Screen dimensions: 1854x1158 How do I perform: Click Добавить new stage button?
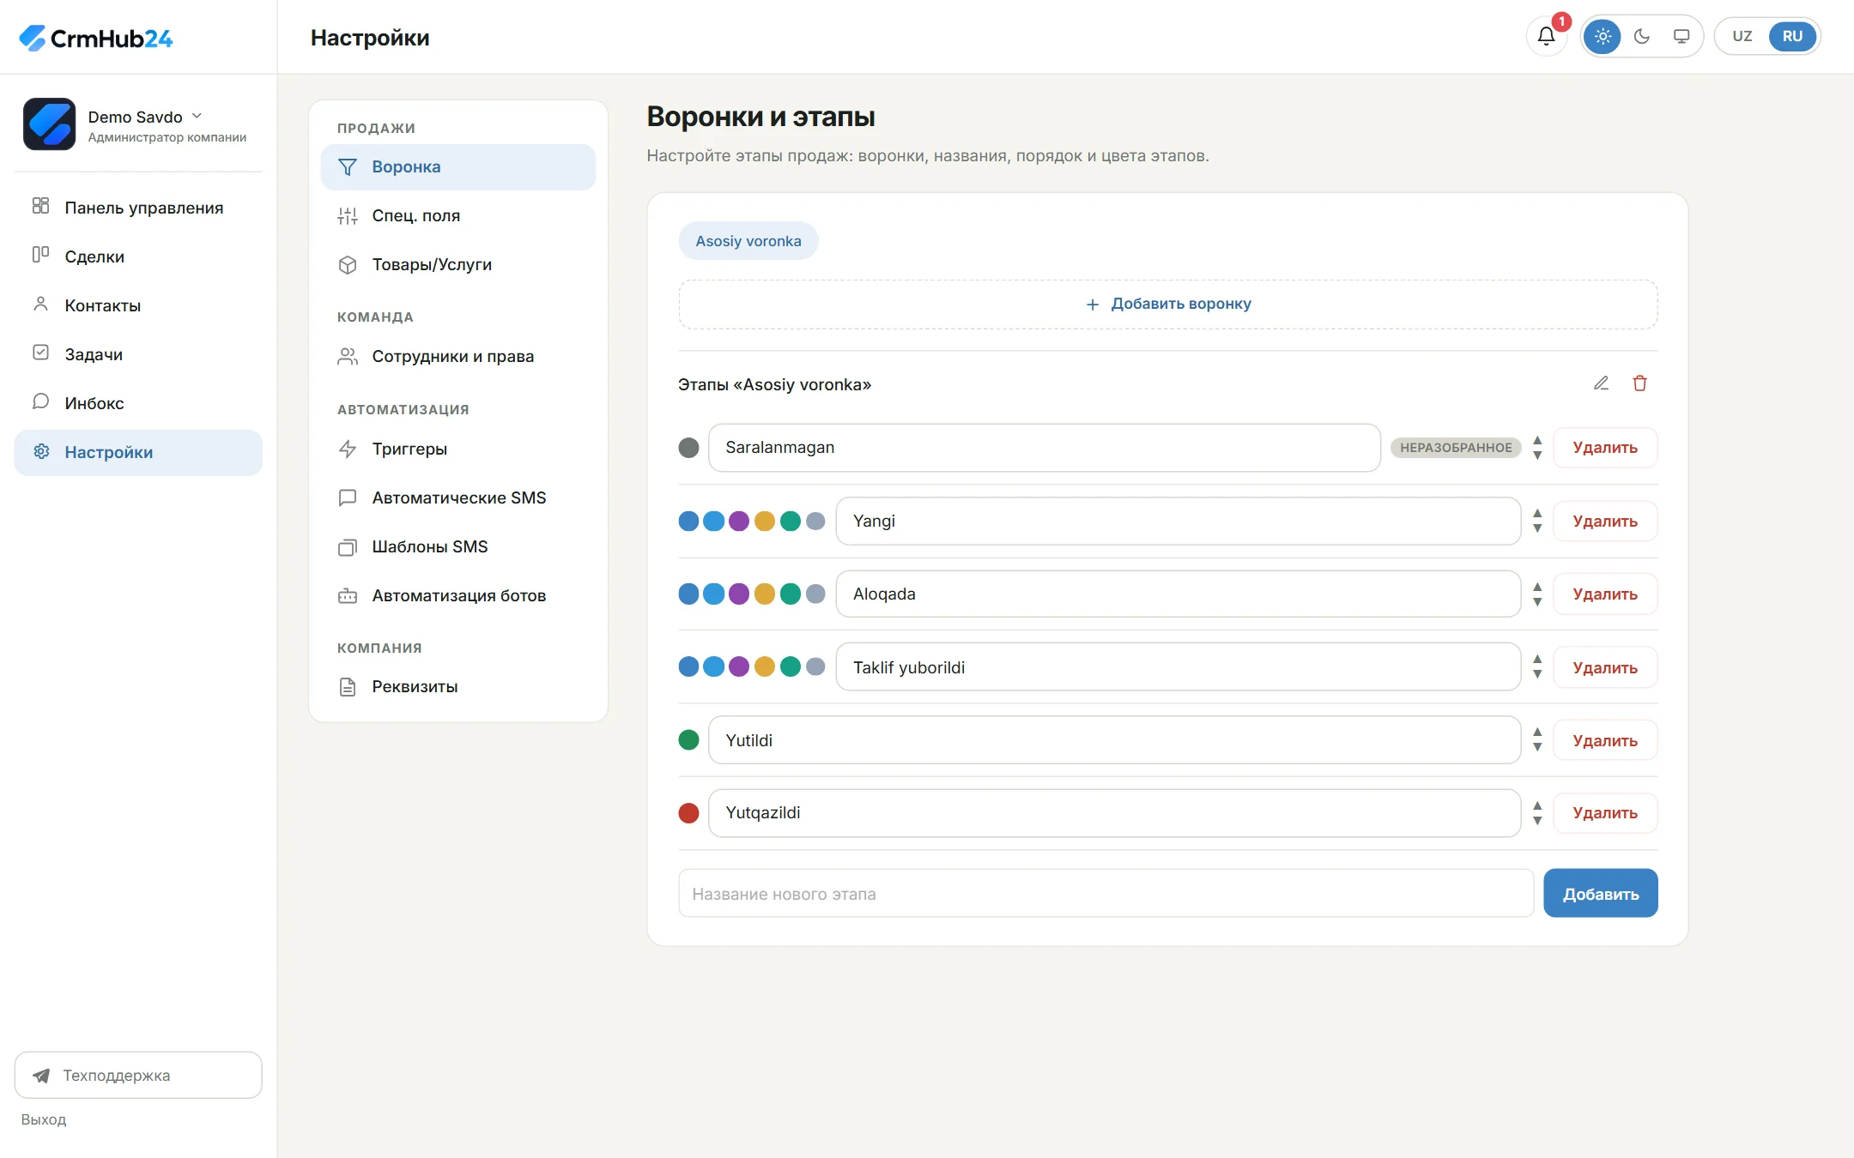tap(1601, 894)
